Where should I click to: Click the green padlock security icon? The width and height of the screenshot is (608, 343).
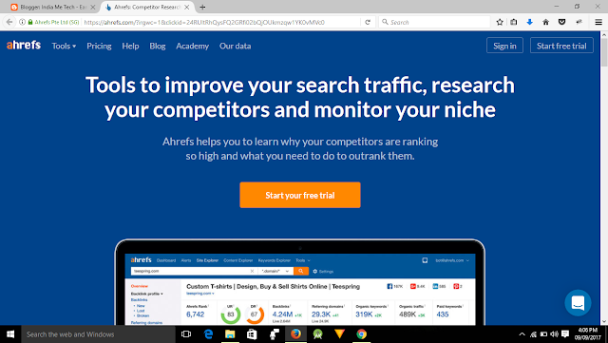pos(30,22)
